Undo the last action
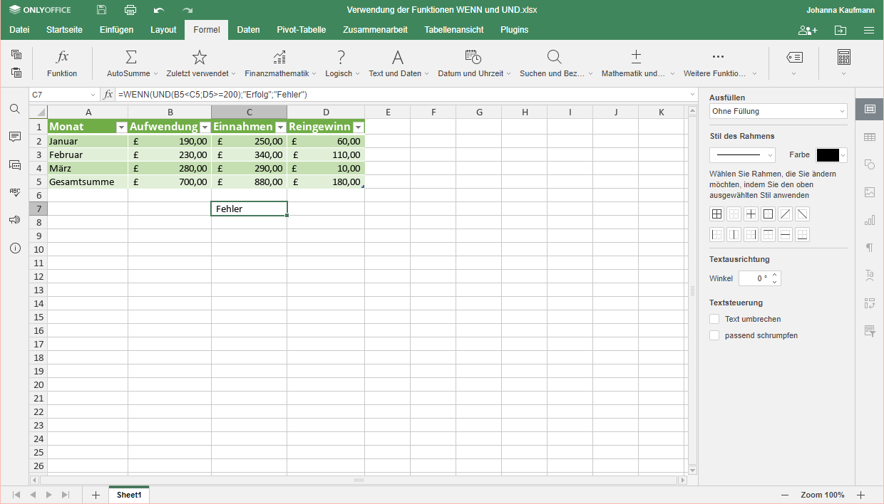 (159, 10)
